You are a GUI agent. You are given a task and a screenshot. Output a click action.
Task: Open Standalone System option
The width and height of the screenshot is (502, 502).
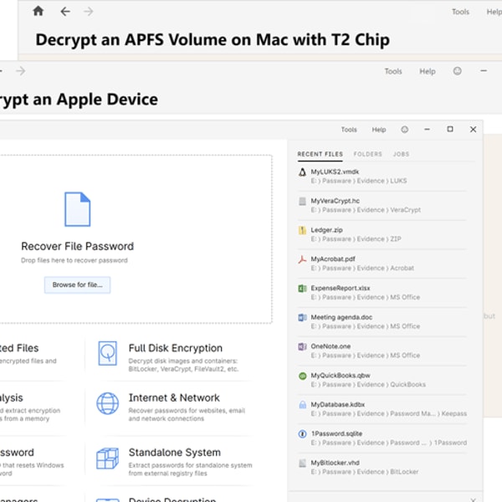175,453
